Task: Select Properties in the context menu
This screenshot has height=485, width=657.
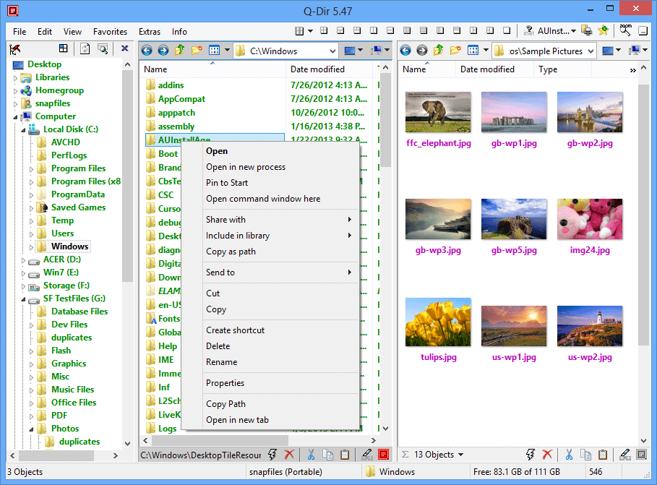Action: 225,383
